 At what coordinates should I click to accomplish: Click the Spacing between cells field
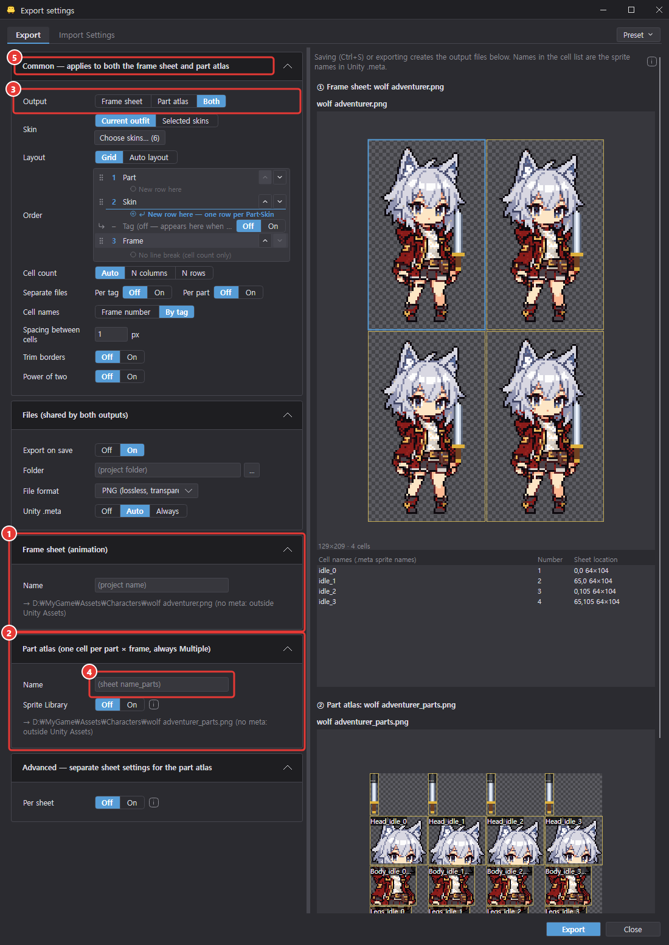[111, 334]
